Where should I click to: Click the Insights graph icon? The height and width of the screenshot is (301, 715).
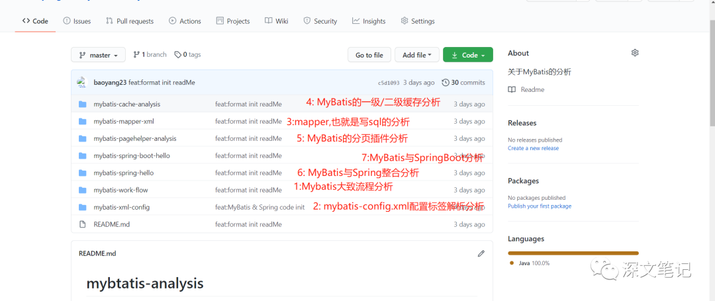(x=356, y=21)
